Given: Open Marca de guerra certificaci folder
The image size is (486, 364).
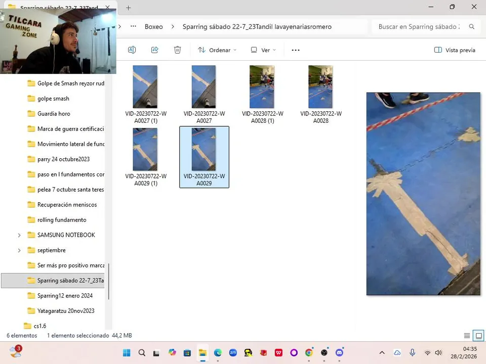Looking at the screenshot, I should pos(66,129).
